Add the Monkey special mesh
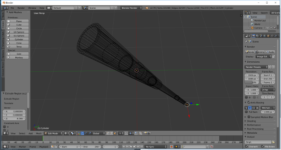This screenshot has height=150, width=281. pyautogui.click(x=18, y=57)
